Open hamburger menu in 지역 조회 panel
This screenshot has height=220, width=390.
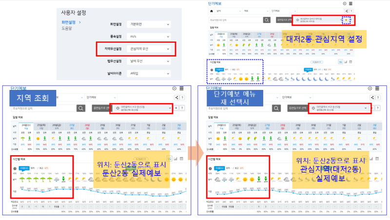(x=181, y=89)
